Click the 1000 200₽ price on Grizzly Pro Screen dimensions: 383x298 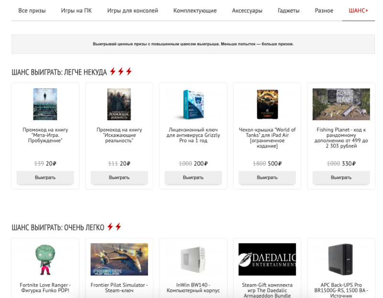193,163
